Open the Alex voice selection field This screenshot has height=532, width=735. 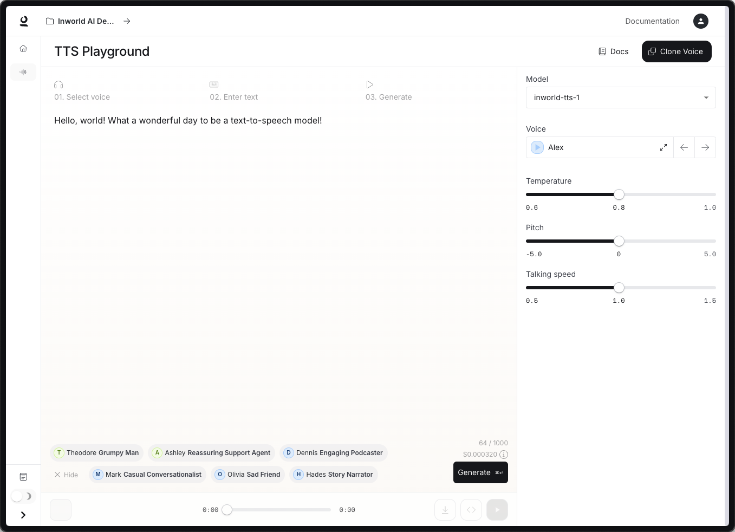[600, 147]
